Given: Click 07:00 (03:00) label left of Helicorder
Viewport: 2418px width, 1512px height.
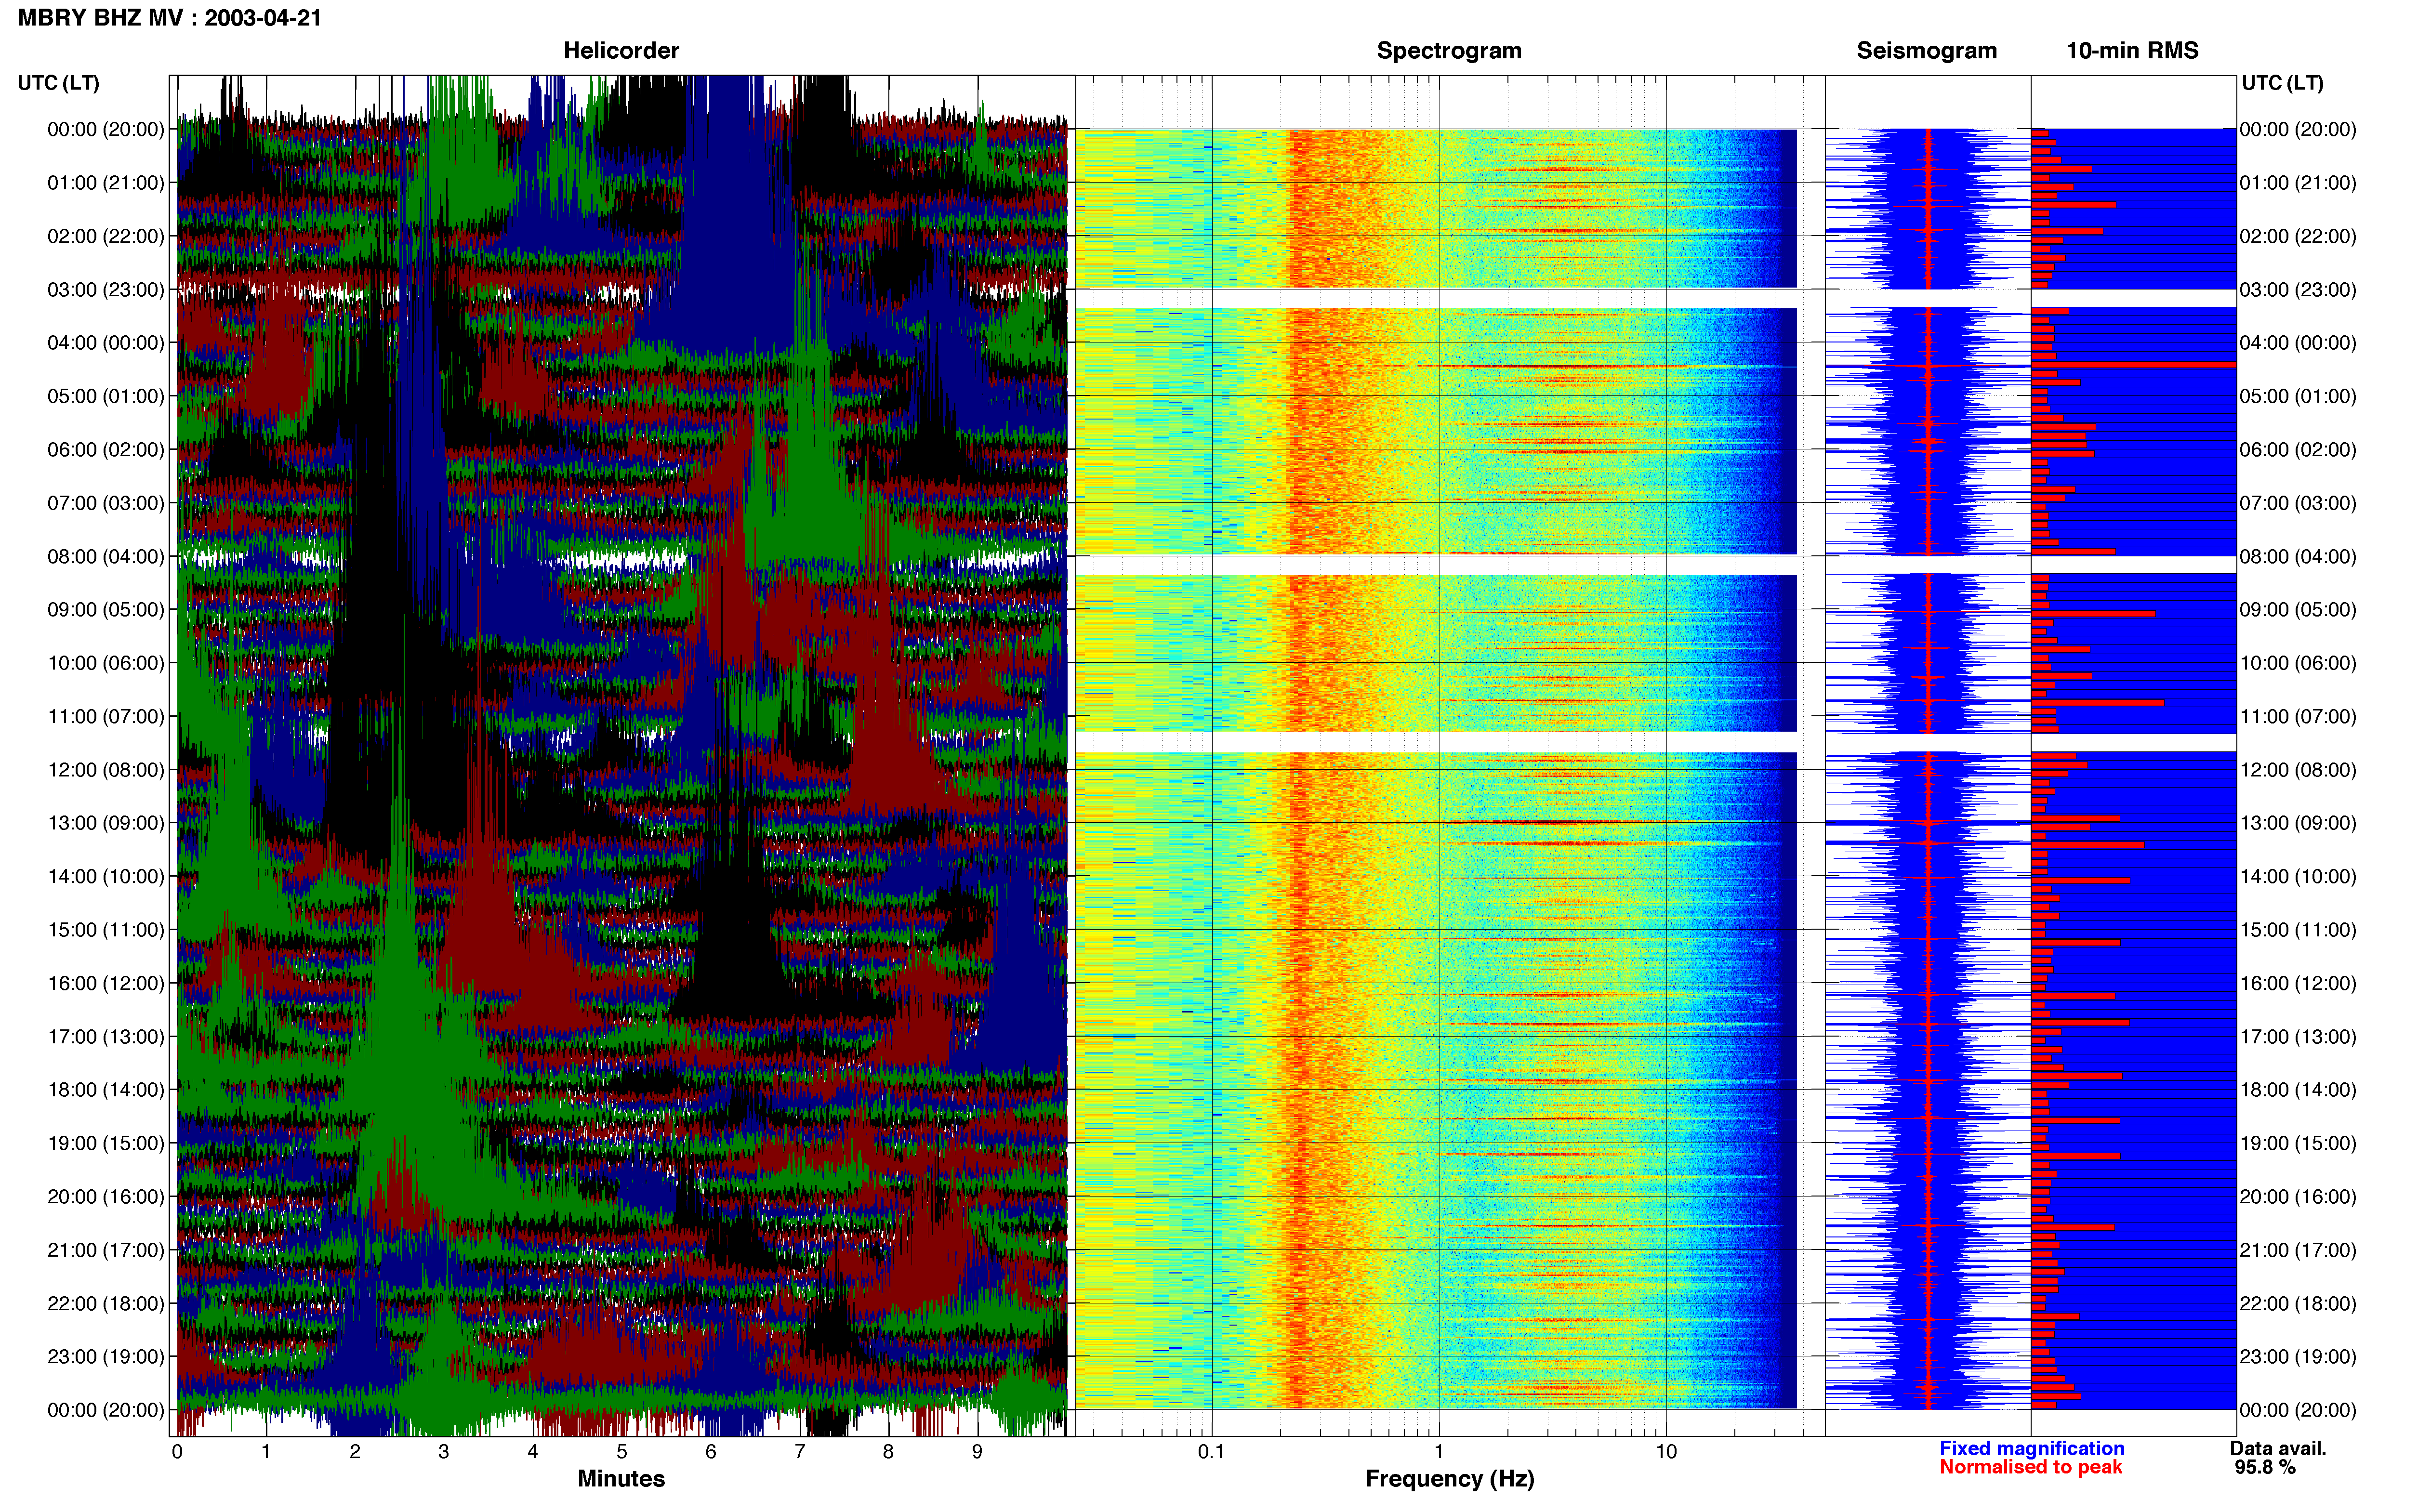Looking at the screenshot, I should [106, 503].
